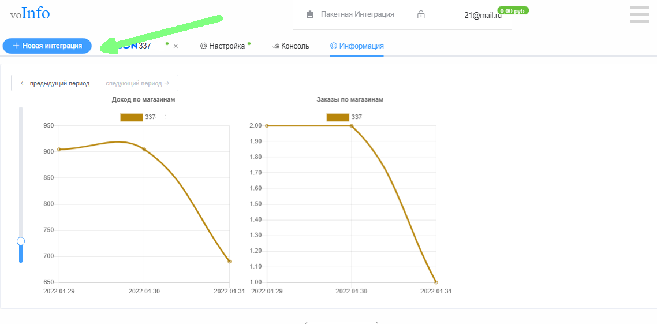The height and width of the screenshot is (324, 657).
Task: Click the clipboard icon near Пакетная Интеграция
Action: (310, 14)
